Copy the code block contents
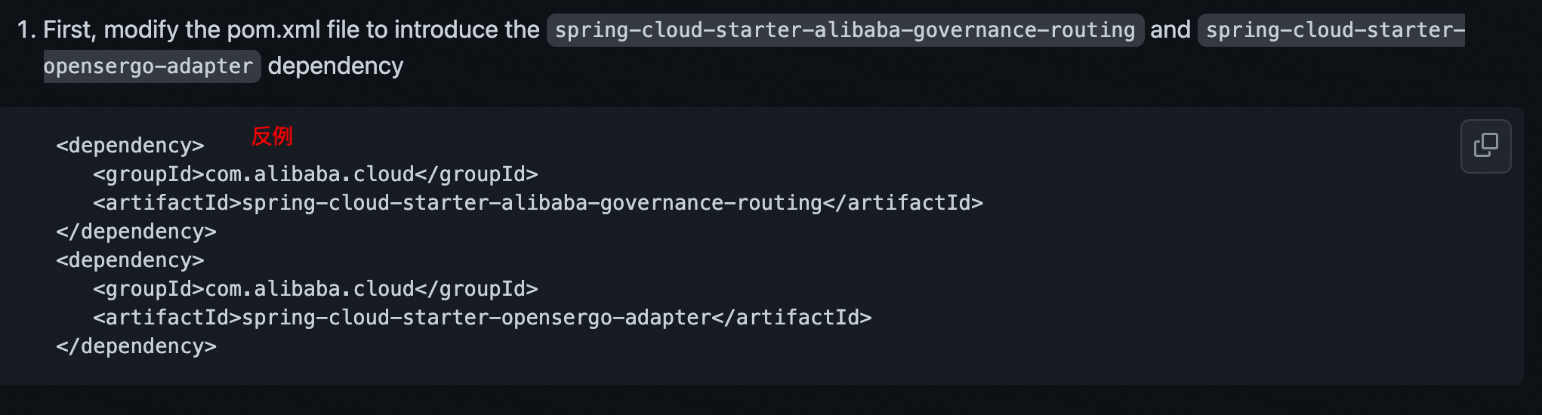 [x=1485, y=146]
